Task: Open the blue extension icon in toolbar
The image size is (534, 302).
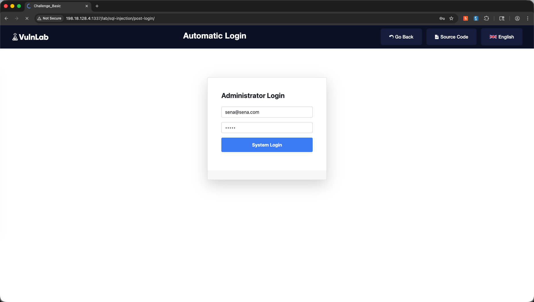Action: 476,18
